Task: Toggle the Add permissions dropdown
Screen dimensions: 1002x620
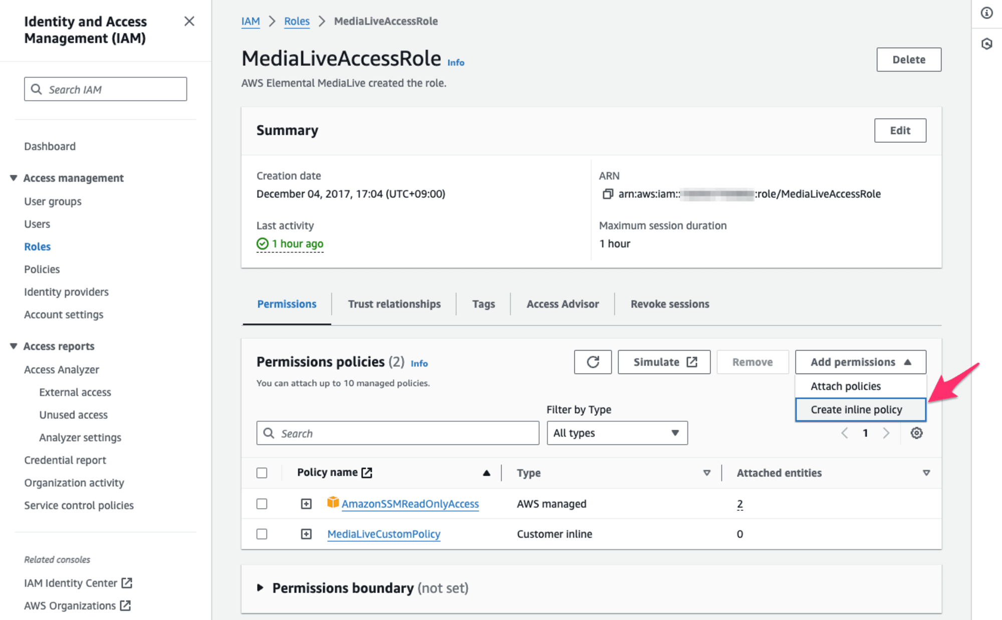Action: [x=860, y=362]
